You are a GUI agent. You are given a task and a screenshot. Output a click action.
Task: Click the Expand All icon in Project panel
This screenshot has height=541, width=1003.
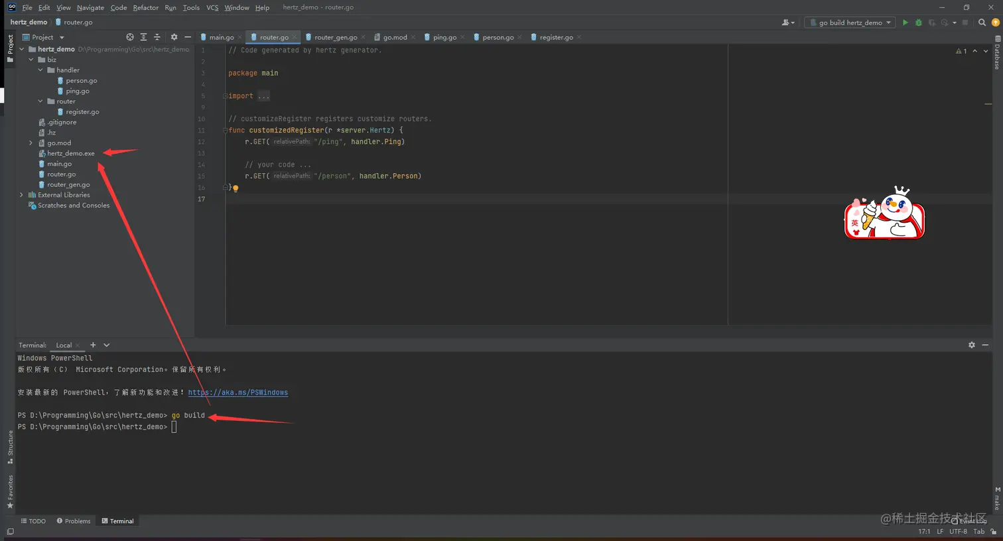(143, 37)
